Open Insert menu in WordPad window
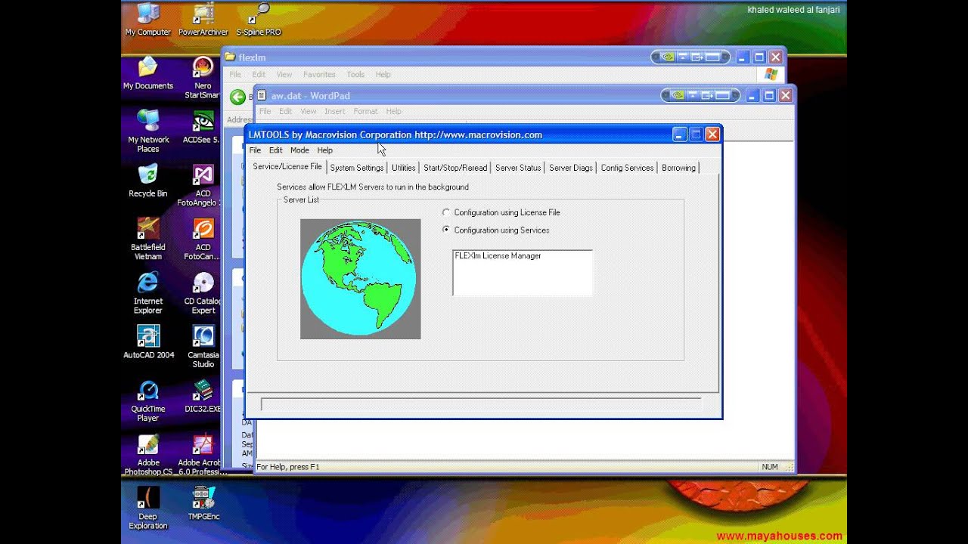The width and height of the screenshot is (968, 544). tap(334, 112)
